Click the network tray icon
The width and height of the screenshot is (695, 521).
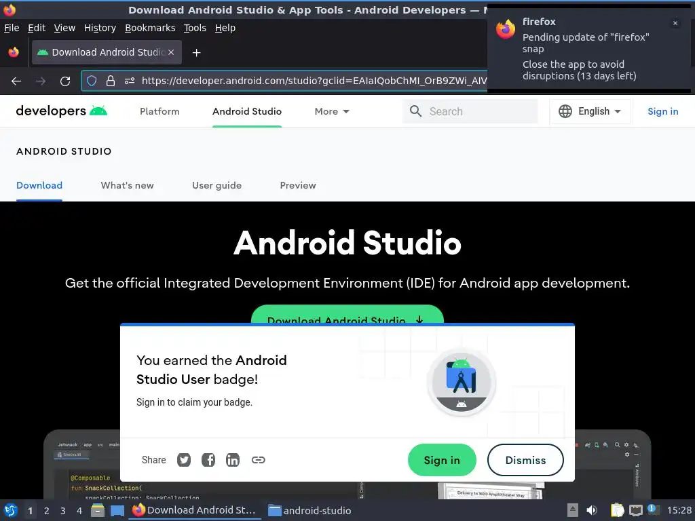[x=635, y=510]
